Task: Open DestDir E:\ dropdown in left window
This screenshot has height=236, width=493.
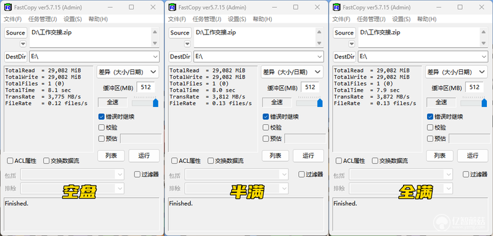Action: click(155, 57)
